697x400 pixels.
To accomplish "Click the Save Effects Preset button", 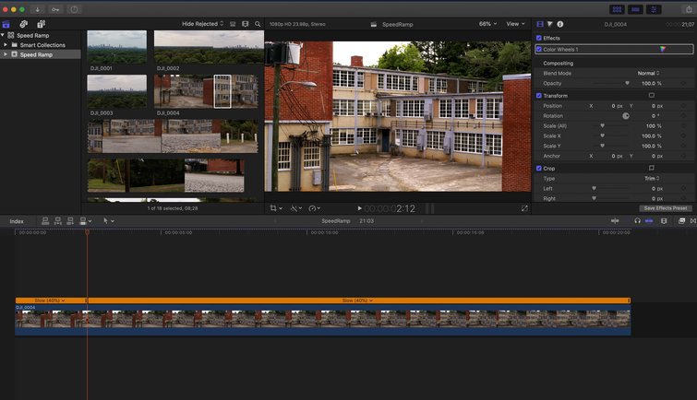I will (x=665, y=208).
